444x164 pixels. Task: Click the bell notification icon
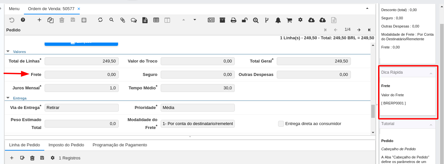278,20
